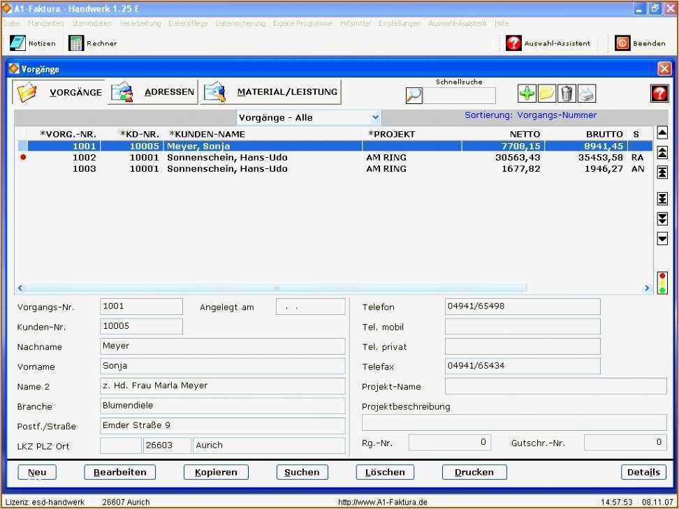Click the red marker on row 1002
This screenshot has height=509, width=679.
23,157
